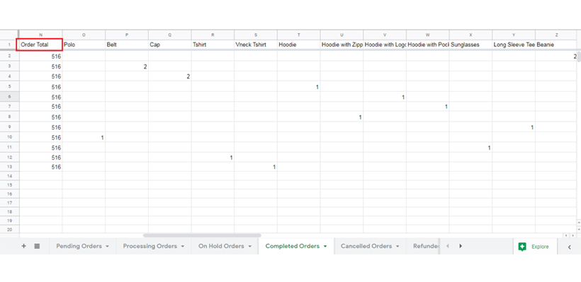Select row 13 header

pos(10,167)
